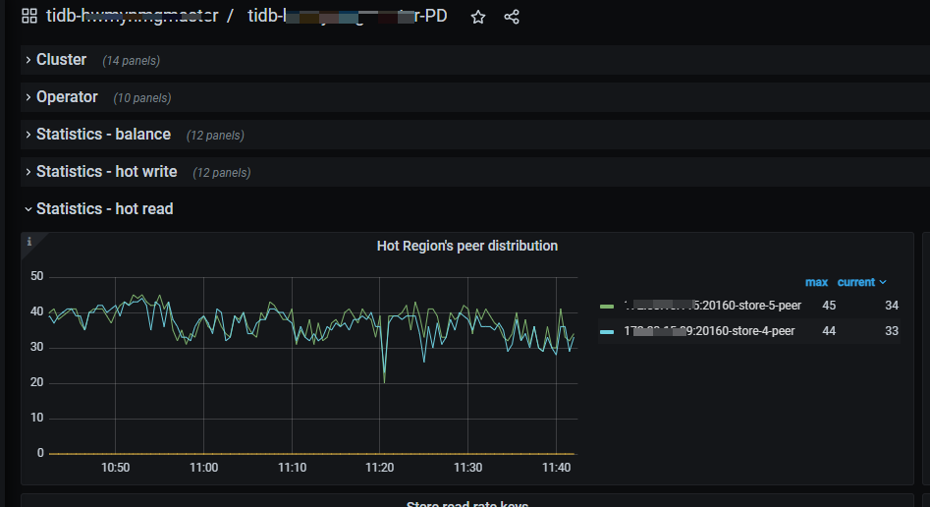This screenshot has width=930, height=507.
Task: Click the cyan store-4-peer color swatch
Action: pyautogui.click(x=607, y=332)
